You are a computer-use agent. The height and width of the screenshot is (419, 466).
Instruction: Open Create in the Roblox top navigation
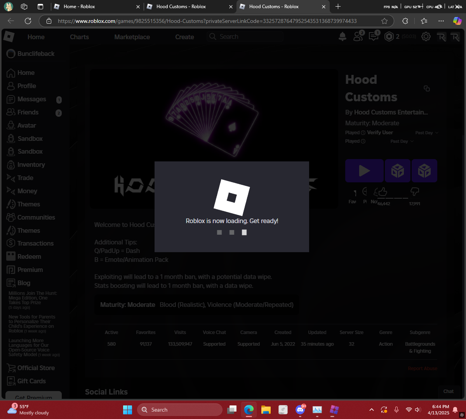184,37
